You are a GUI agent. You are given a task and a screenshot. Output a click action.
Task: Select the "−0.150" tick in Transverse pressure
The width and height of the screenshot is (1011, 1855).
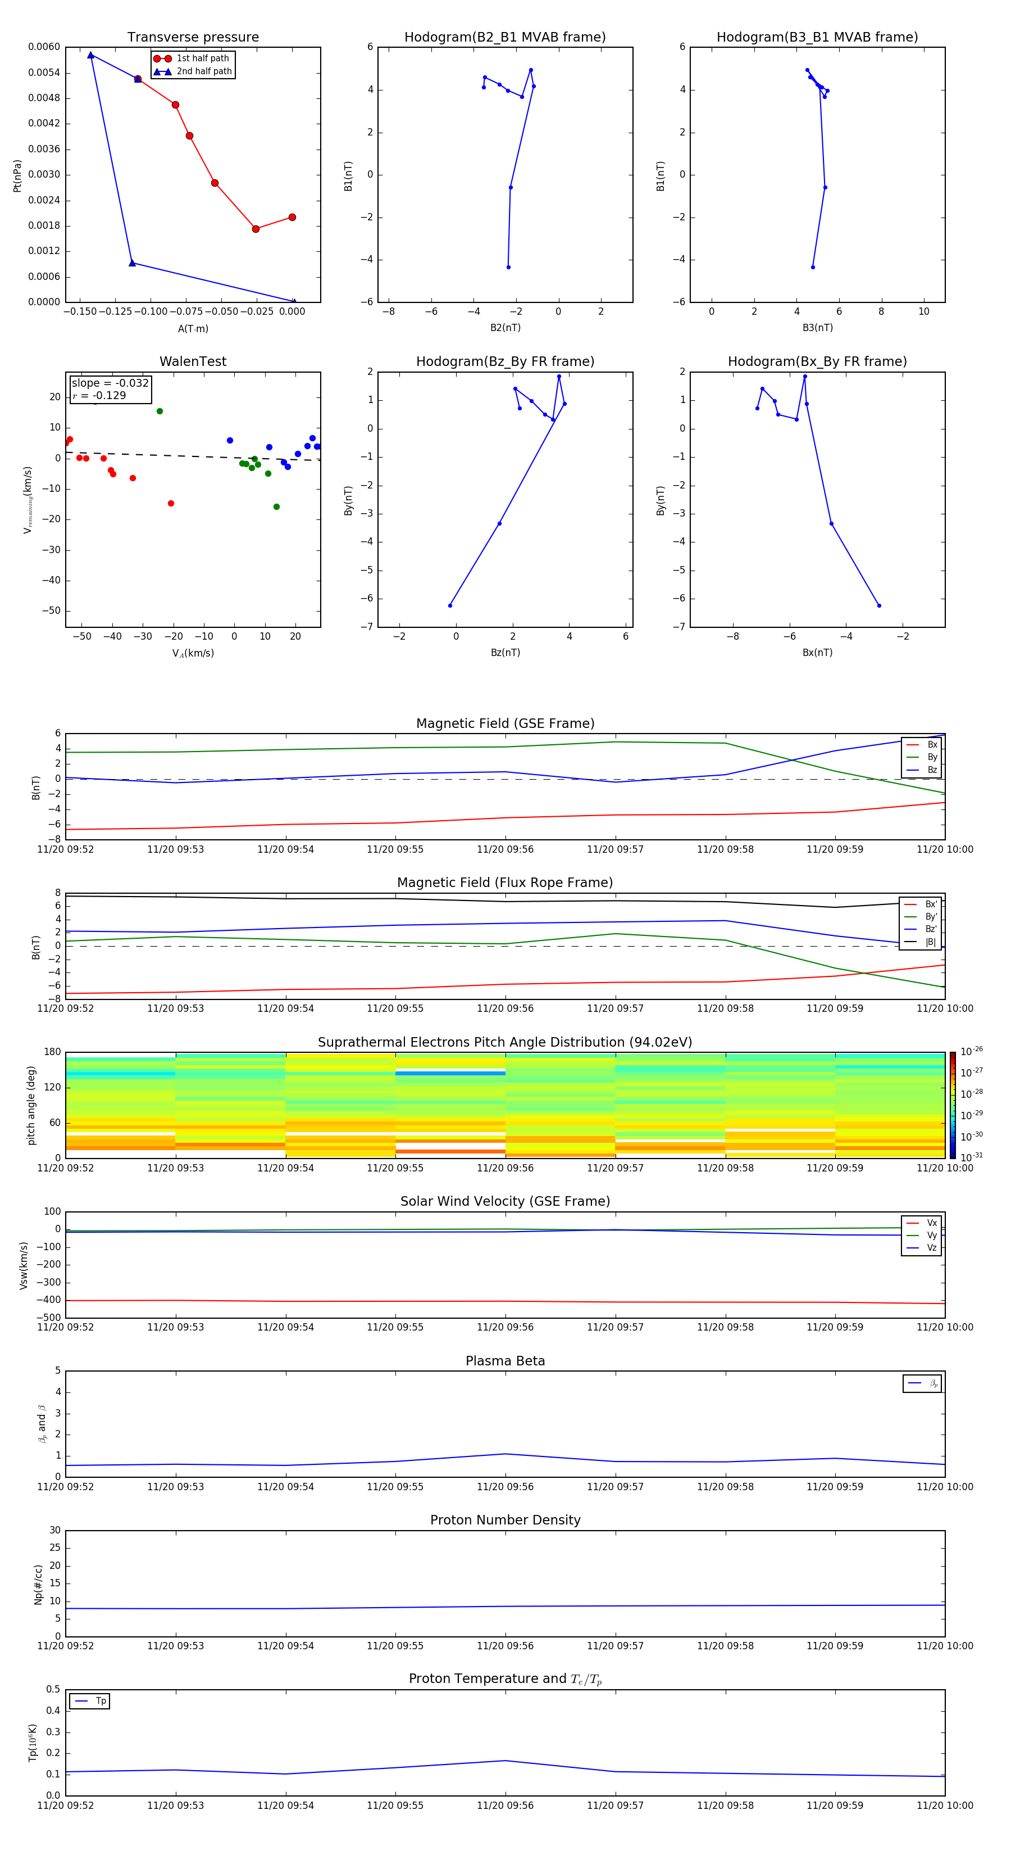click(80, 312)
